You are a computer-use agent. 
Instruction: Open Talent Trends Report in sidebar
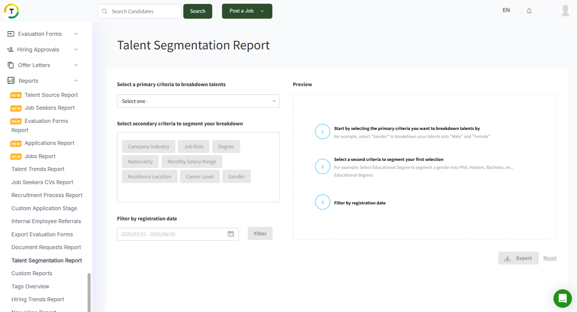tap(38, 169)
